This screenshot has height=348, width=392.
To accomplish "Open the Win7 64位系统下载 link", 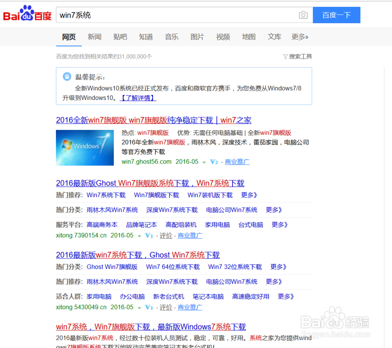I will click(x=173, y=267).
